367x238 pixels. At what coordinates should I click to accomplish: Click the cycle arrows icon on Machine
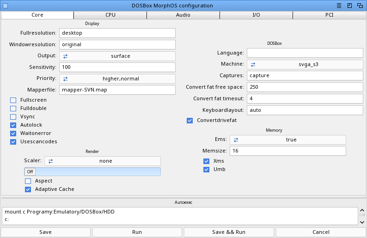253,65
